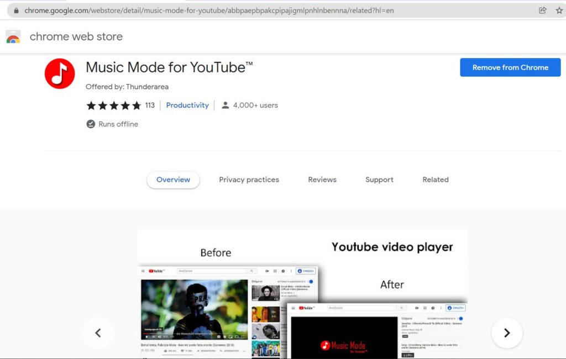The image size is (566, 359).
Task: Click the URL in the address bar
Action: tap(209, 10)
